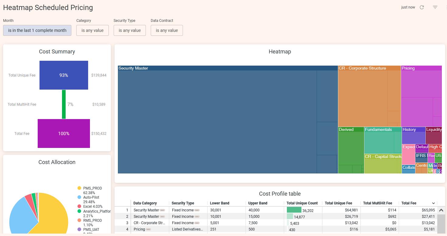Screen dimensions: 447x236
Task: Toggle the dashboard filters bar icon
Action: tap(435, 7)
